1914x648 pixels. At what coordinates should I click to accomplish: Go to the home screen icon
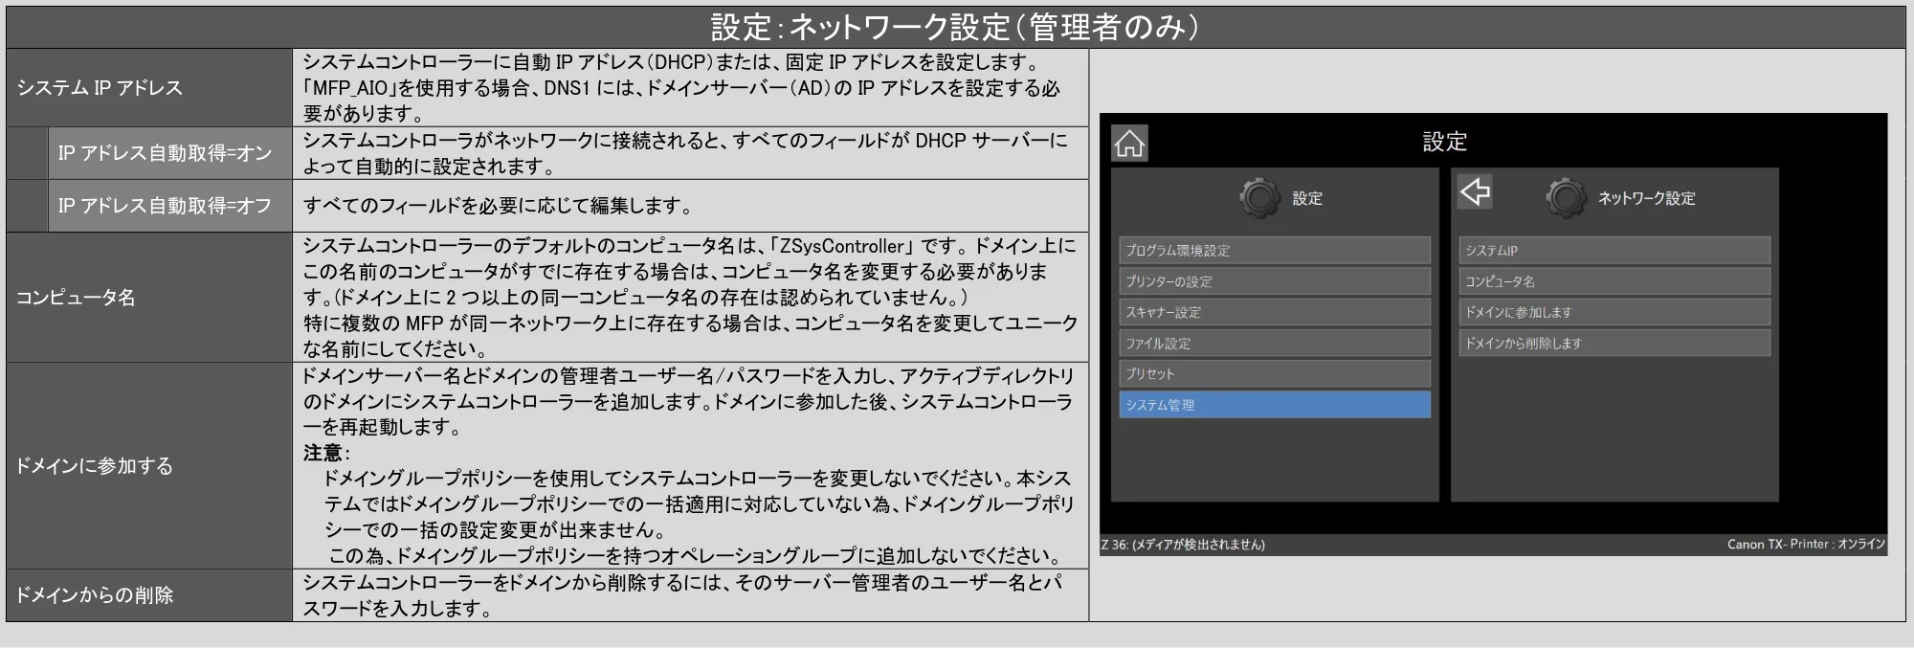pyautogui.click(x=1129, y=144)
